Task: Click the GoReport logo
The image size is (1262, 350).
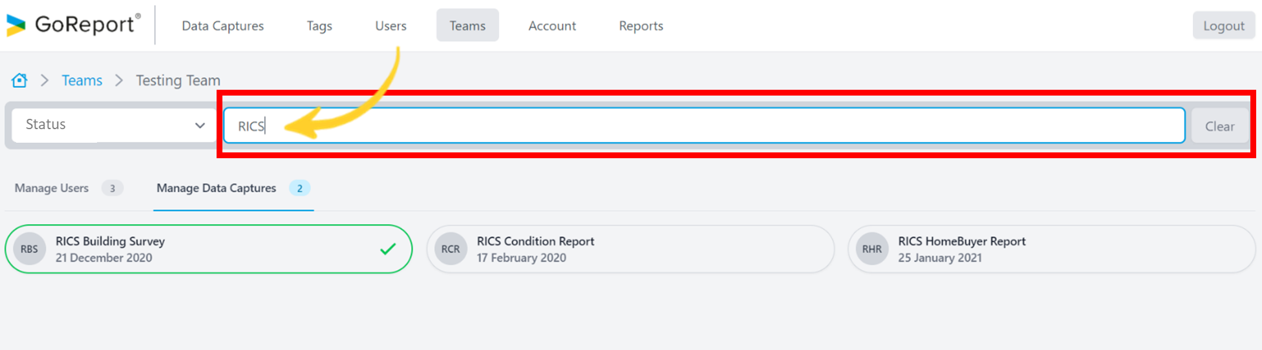Action: 73,25
